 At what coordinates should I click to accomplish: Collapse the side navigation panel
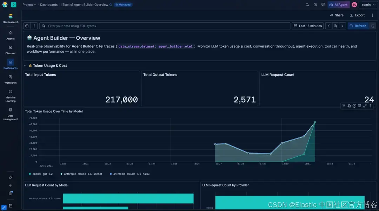point(11,206)
